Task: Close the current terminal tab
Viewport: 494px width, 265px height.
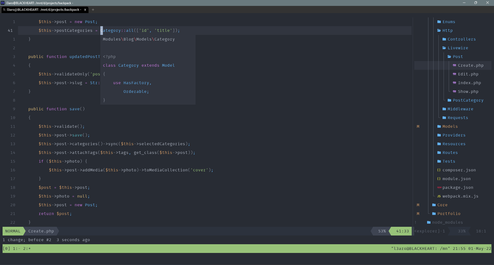Action: (x=85, y=10)
